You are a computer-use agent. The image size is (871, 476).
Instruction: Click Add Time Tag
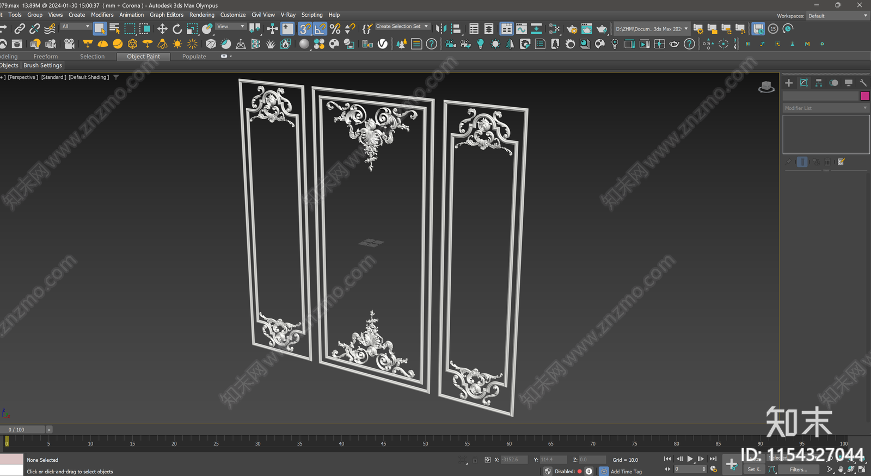tap(626, 472)
